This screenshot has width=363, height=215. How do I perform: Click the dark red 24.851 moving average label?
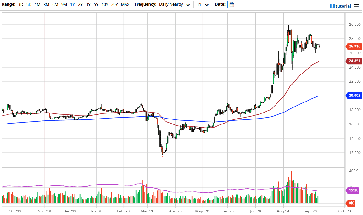click(x=355, y=61)
